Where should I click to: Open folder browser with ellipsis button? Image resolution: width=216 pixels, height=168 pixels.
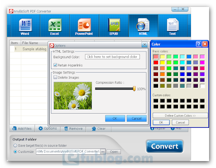(103, 152)
